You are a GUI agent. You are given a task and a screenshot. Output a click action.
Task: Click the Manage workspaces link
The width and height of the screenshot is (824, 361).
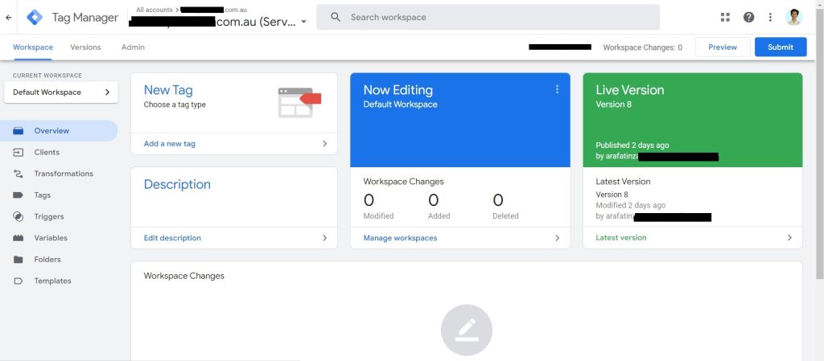tap(401, 238)
